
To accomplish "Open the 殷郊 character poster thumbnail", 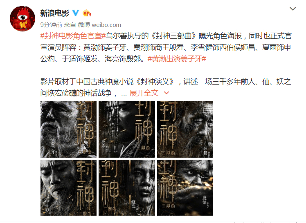I will 185,187.
